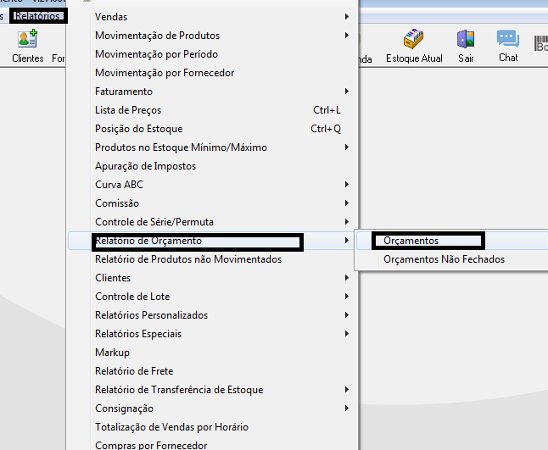
Task: Select Relatórios Especiais entry
Action: click(x=212, y=333)
